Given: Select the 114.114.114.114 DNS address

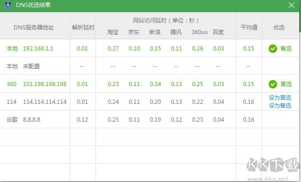Looking at the screenshot, I should (x=45, y=102).
